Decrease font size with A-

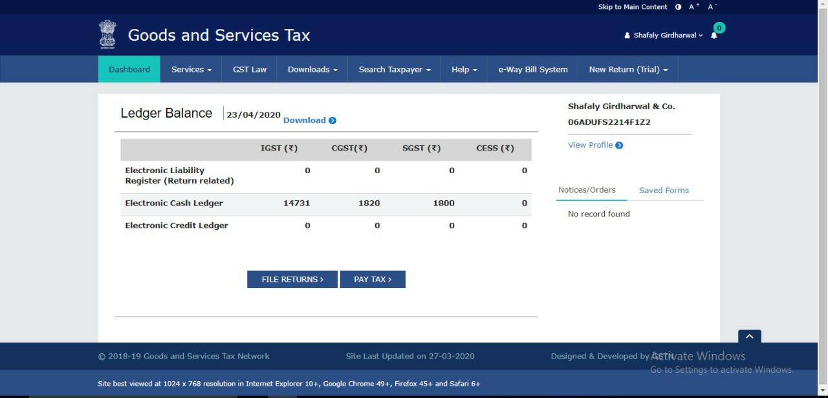tap(712, 7)
